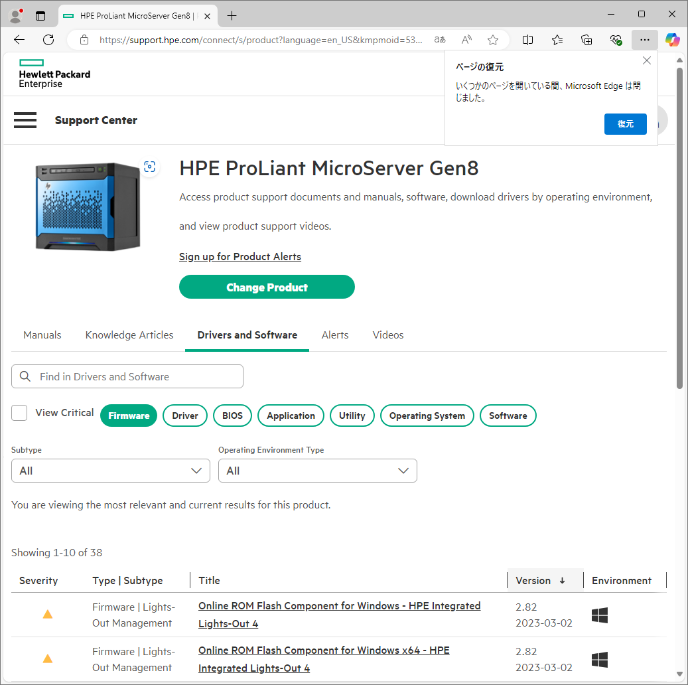The height and width of the screenshot is (685, 688).
Task: Open the Copilot sidebar icon
Action: (672, 40)
